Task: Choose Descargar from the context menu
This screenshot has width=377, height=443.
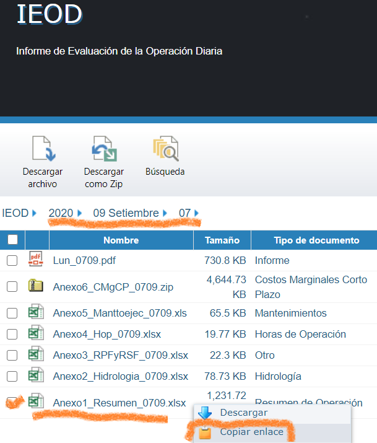Action: coord(243,413)
